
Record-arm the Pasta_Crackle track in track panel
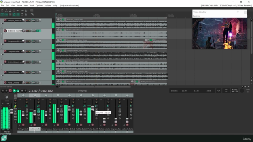[5, 83]
